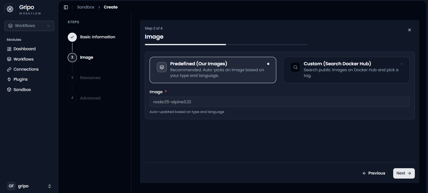Click the Sandbox cube icon

coord(9,90)
